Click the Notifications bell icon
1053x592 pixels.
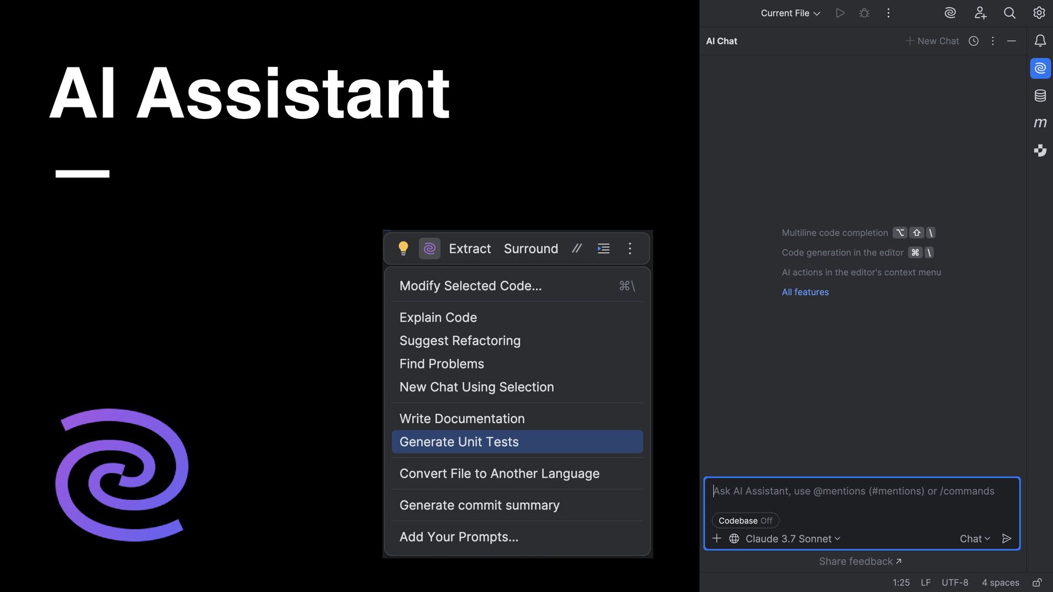tap(1040, 41)
